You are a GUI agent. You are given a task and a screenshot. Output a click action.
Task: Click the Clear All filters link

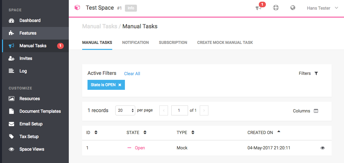point(132,74)
